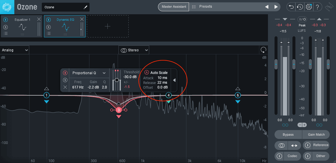
Task: Click the -30.0 dB threshold value
Action: click(130, 77)
